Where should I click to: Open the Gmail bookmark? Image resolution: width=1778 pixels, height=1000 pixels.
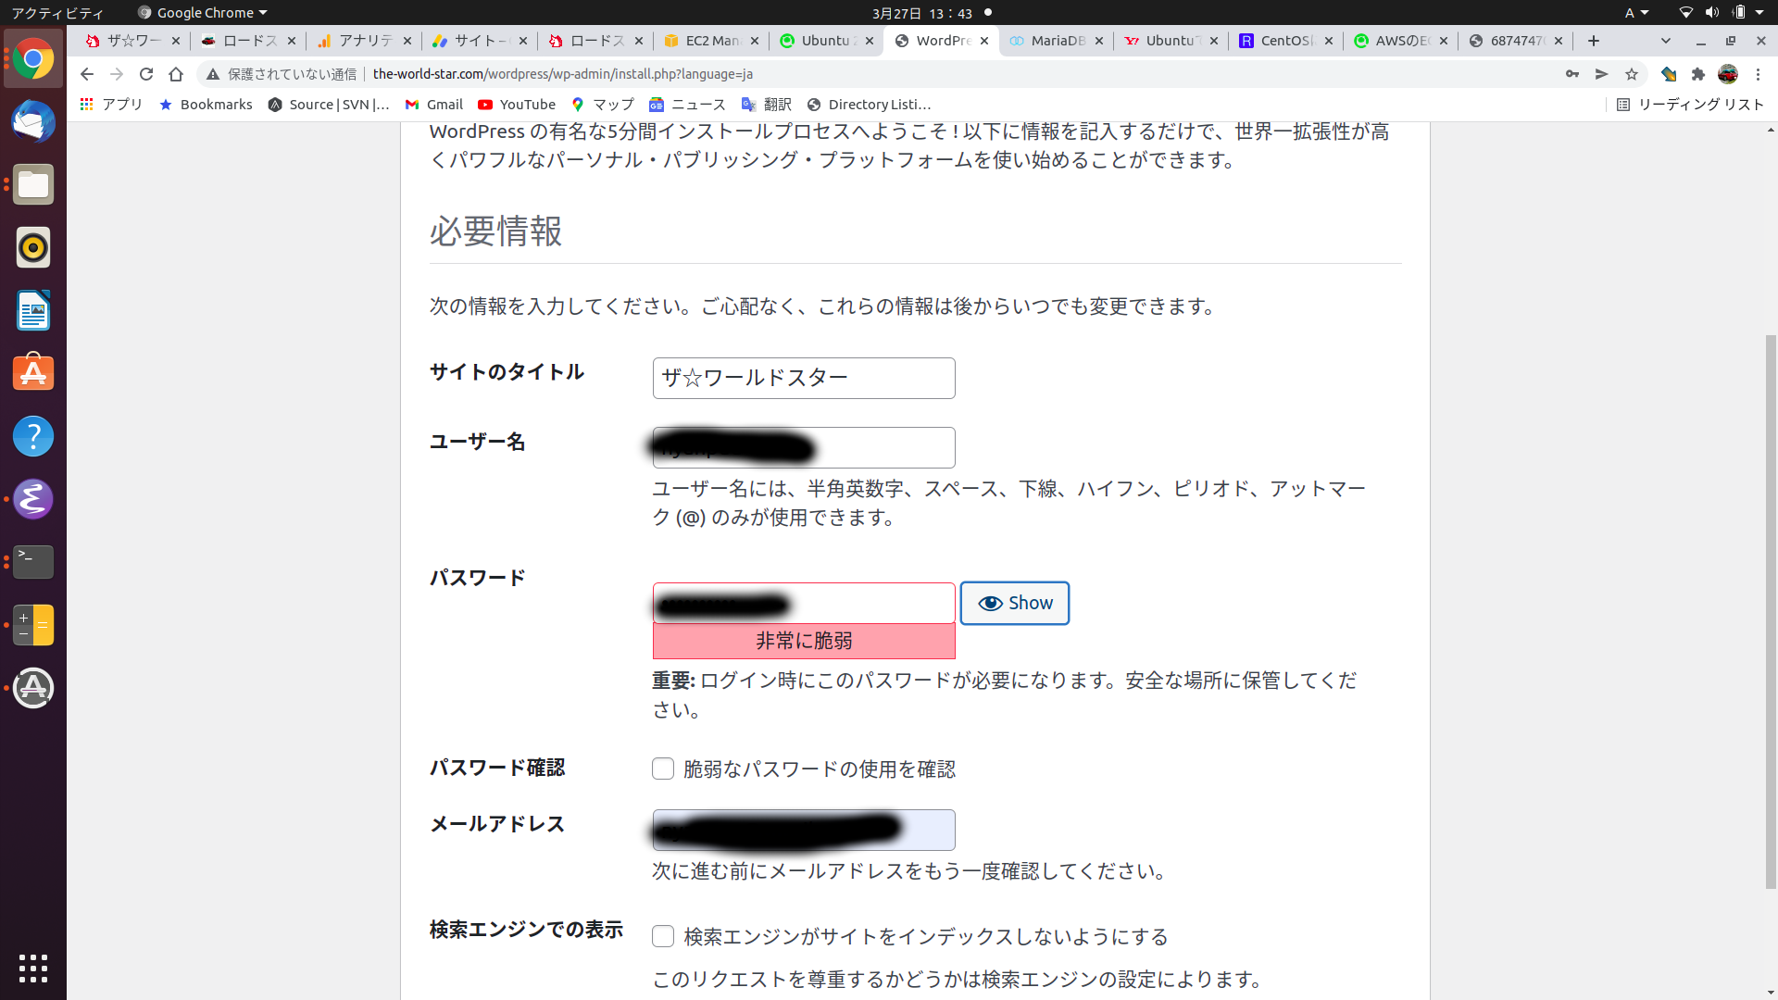tap(434, 105)
